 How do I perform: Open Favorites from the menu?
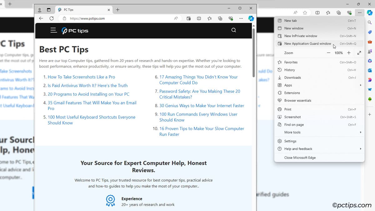click(x=319, y=62)
